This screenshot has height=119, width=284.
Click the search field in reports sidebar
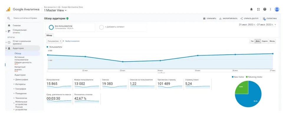(x=25, y=18)
